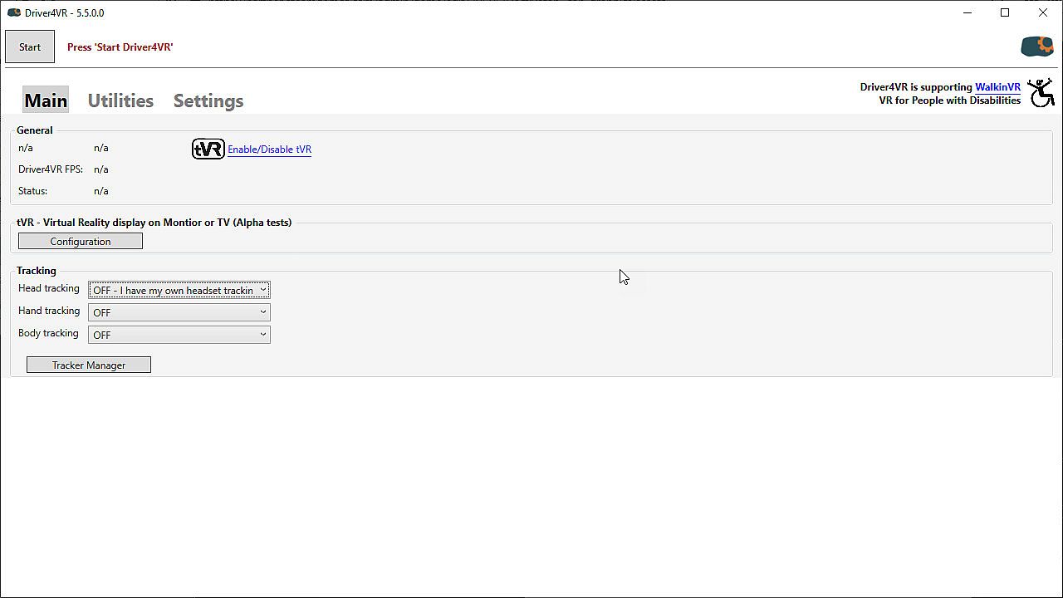Click the Body tracking label
The width and height of the screenshot is (1063, 598).
(x=48, y=333)
